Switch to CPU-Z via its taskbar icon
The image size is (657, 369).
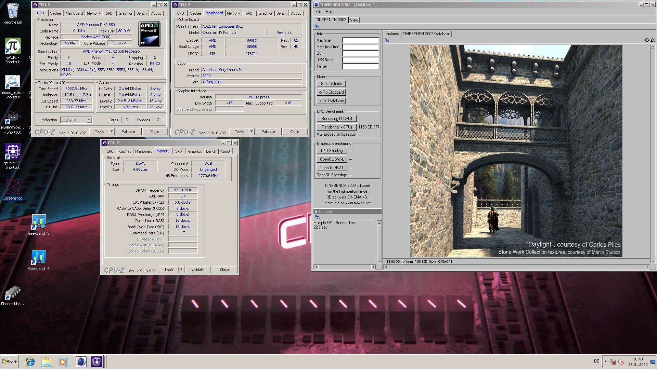[97, 362]
